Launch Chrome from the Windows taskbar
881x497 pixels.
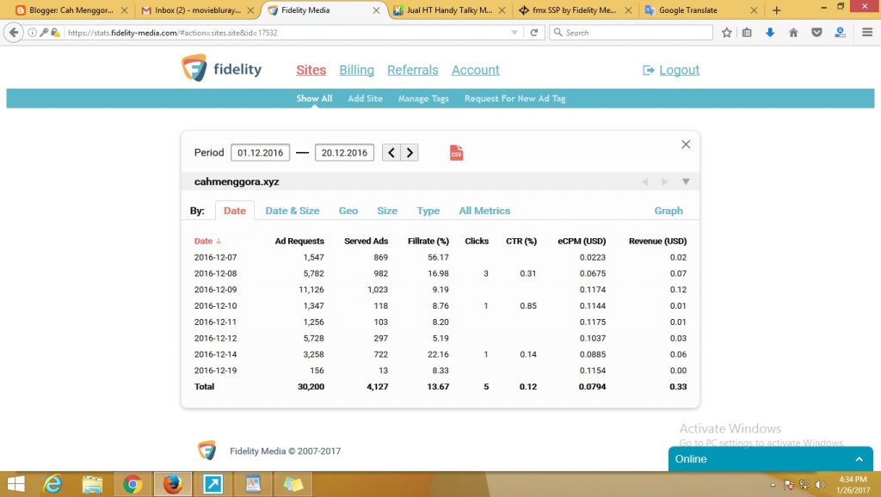coord(132,484)
